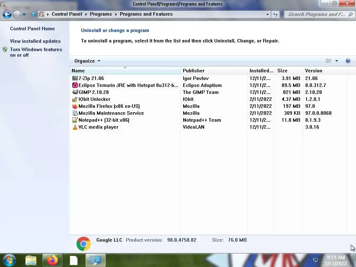The width and height of the screenshot is (356, 267).
Task: Click the 821 MB size value
Action: click(292, 92)
